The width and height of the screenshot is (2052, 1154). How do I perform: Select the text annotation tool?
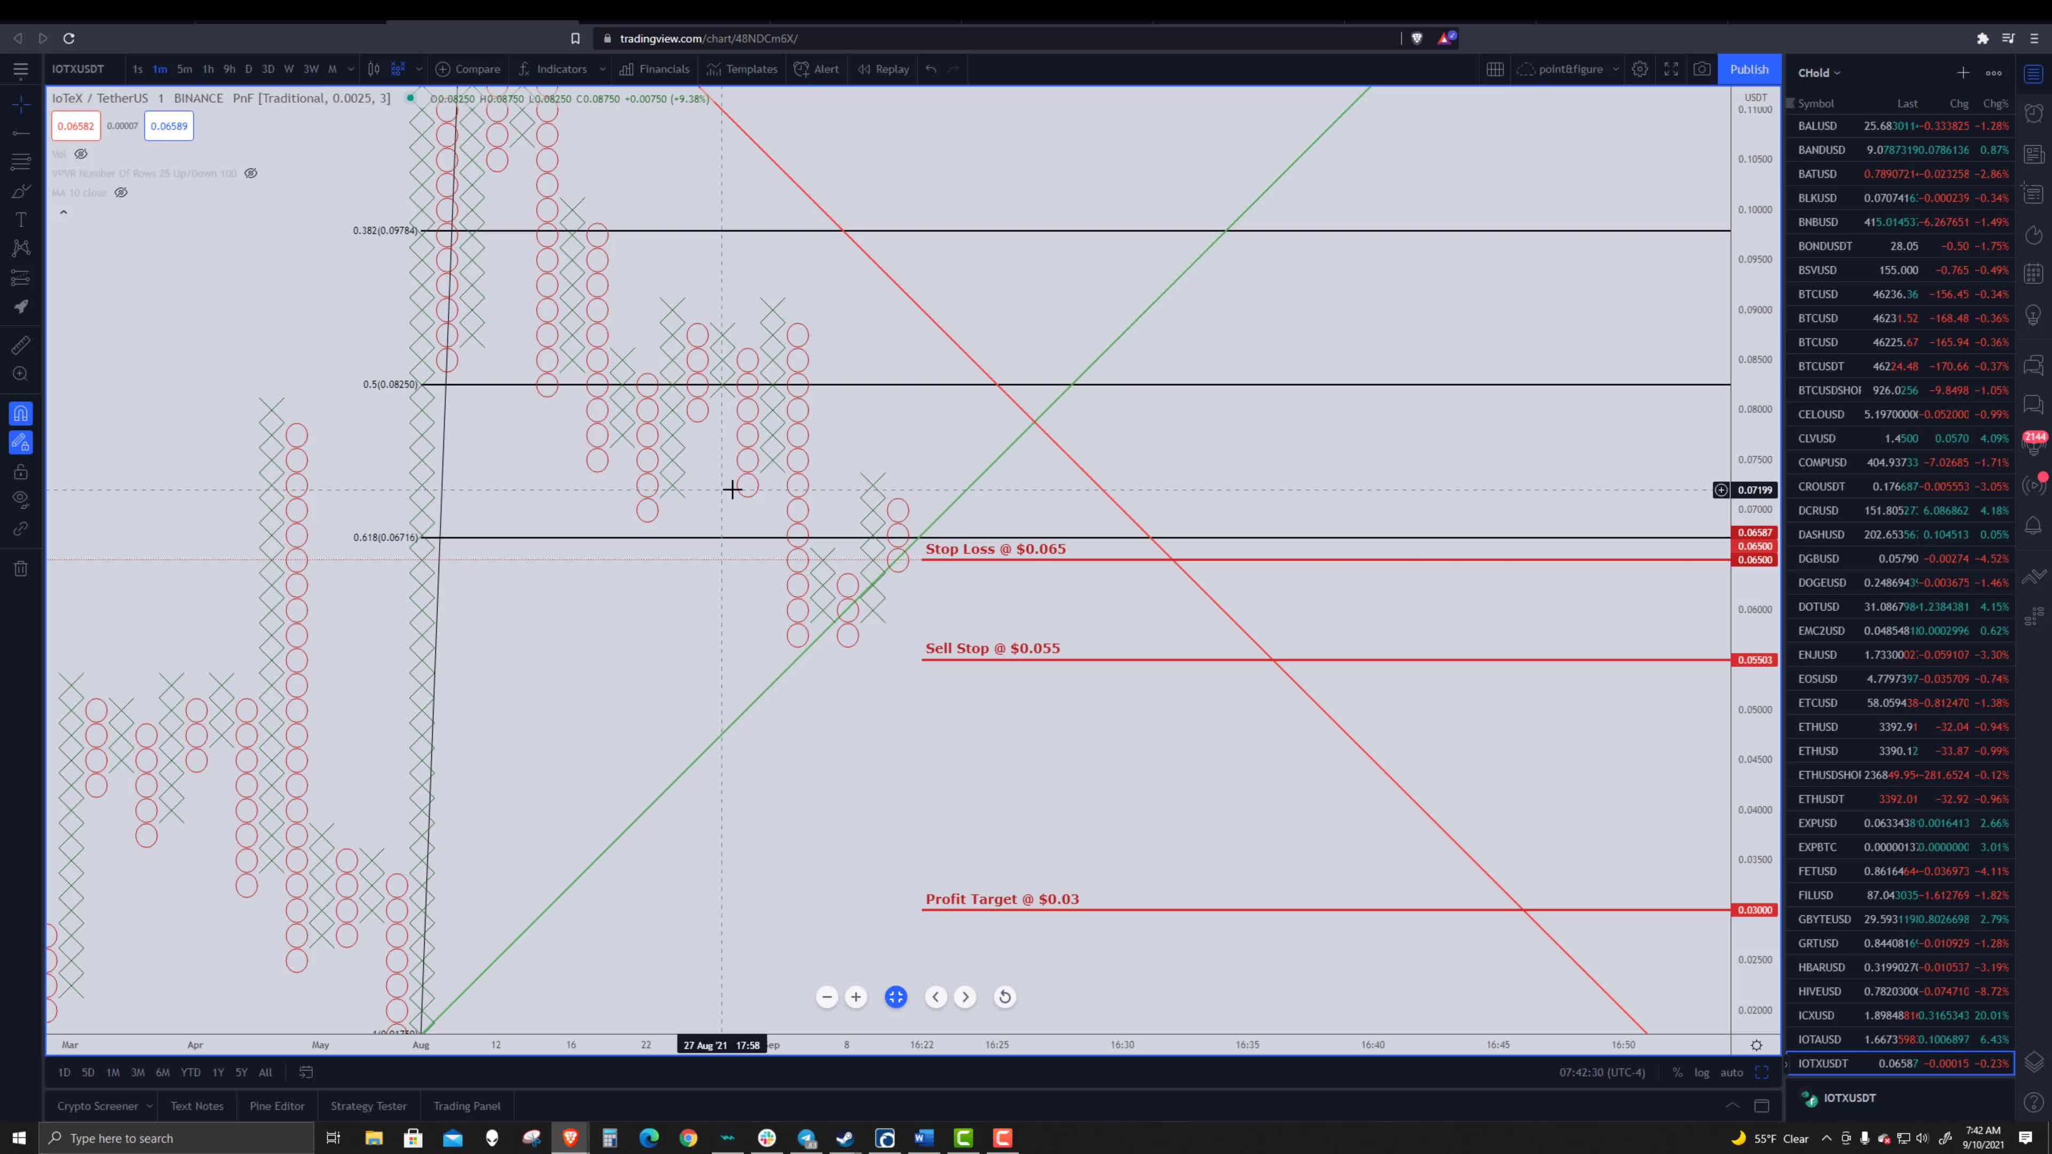(x=21, y=220)
